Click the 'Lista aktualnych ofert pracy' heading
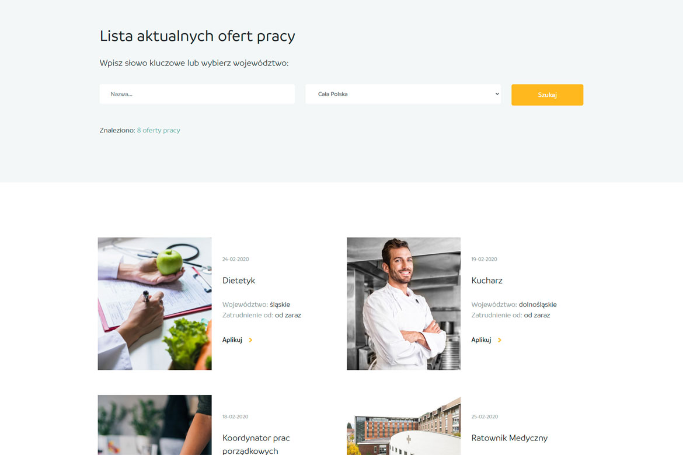 (197, 36)
